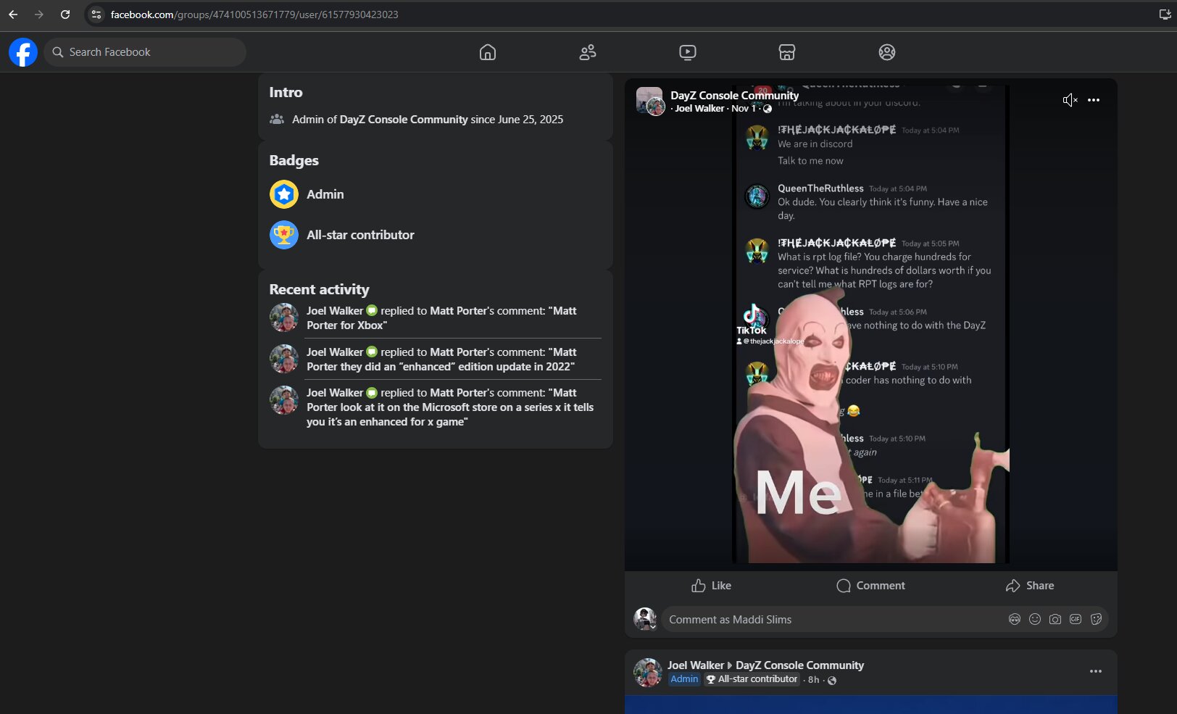Go forward in browser history
1177x714 pixels.
coord(39,14)
